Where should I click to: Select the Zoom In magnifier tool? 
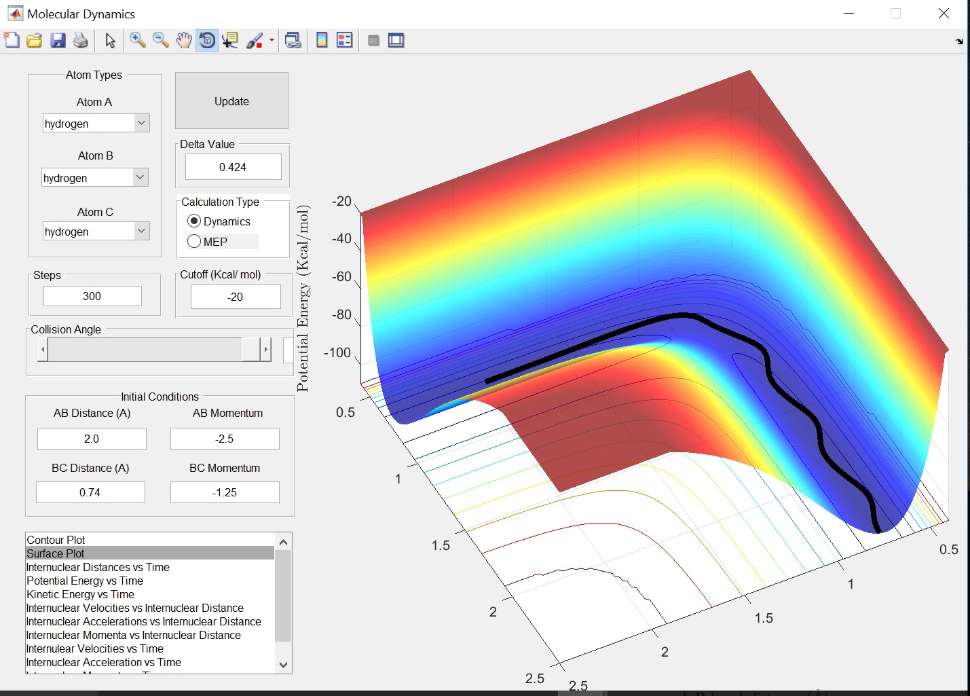click(x=137, y=41)
